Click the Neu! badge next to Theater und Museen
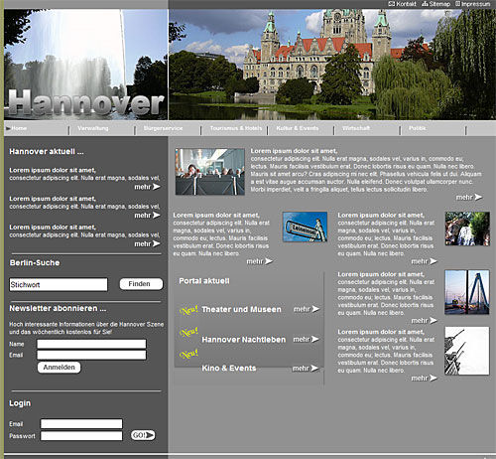The width and height of the screenshot is (496, 459). click(x=188, y=310)
